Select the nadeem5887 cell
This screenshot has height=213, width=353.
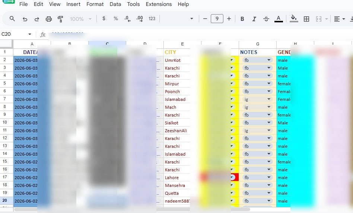coord(177,201)
